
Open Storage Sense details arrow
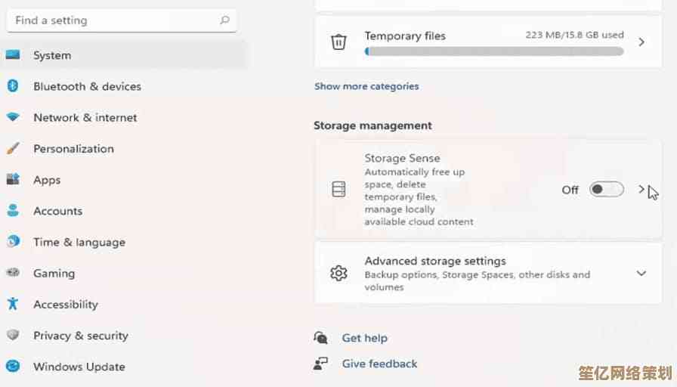tap(641, 190)
